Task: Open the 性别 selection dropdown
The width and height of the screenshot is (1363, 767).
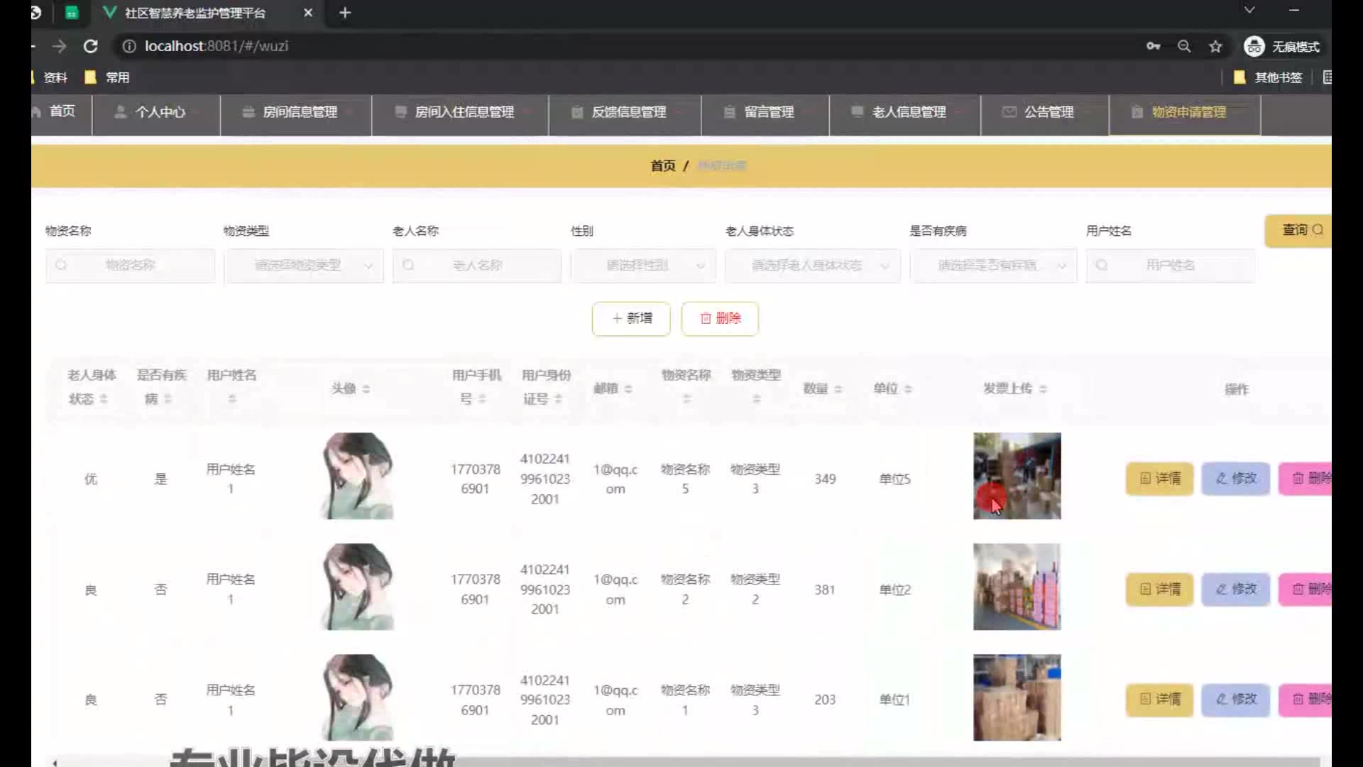Action: click(x=643, y=266)
